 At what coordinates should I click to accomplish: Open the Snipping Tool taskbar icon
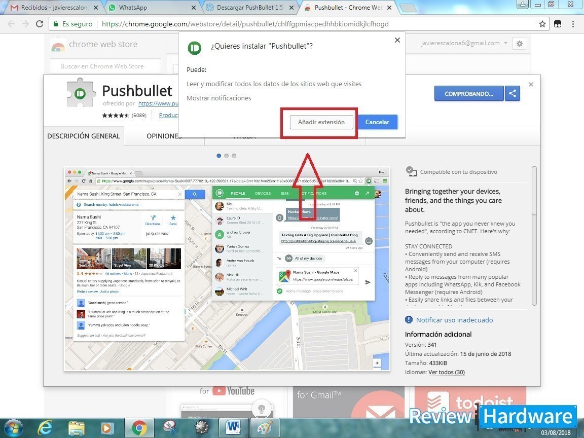pos(170,428)
